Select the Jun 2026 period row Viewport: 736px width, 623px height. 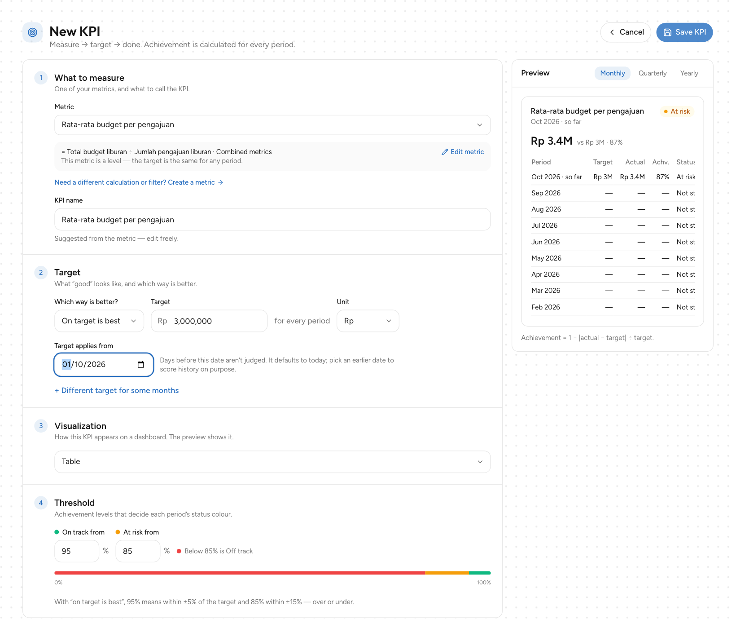click(x=613, y=242)
